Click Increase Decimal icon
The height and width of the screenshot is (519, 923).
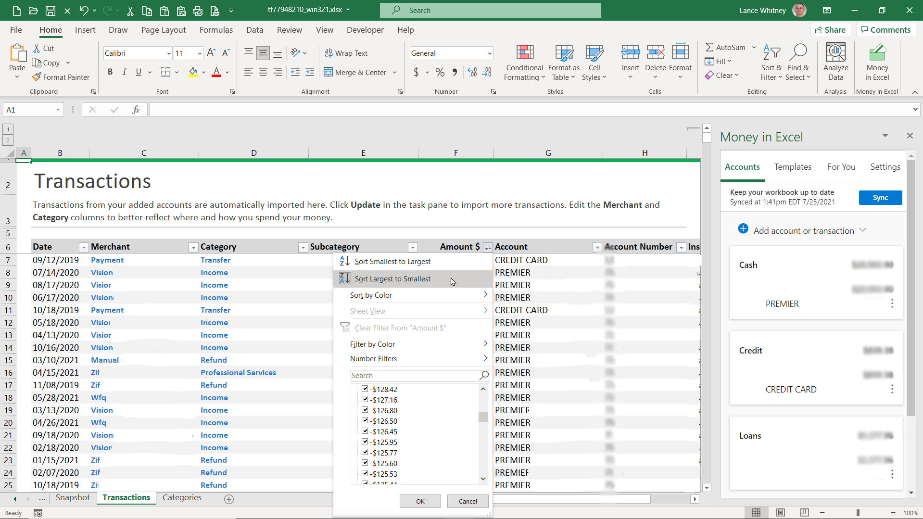tap(472, 72)
